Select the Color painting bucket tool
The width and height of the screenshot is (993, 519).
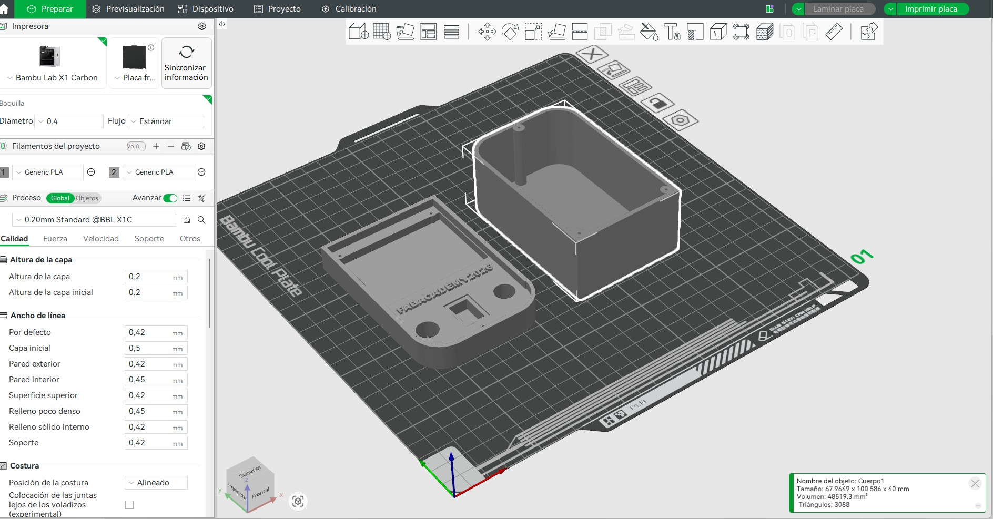649,32
